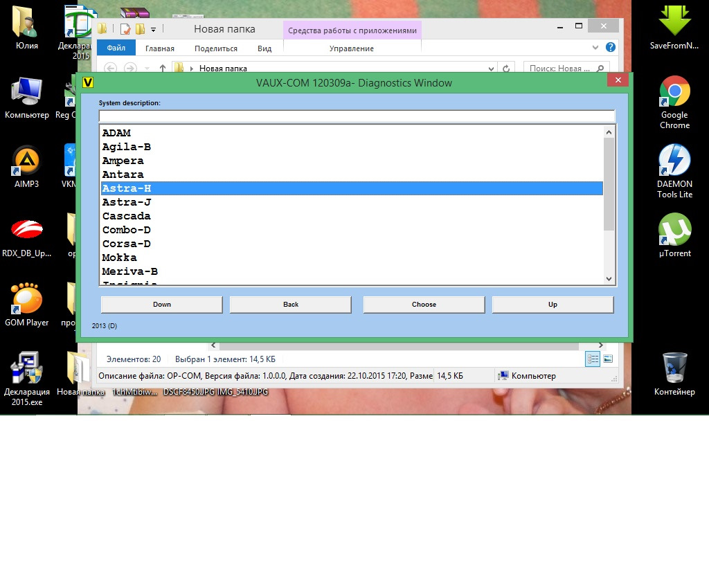Click the Back button in VAUX-COM
The width and height of the screenshot is (709, 576).
[x=291, y=305]
